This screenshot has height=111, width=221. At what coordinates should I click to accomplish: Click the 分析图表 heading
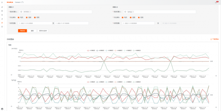(10, 39)
